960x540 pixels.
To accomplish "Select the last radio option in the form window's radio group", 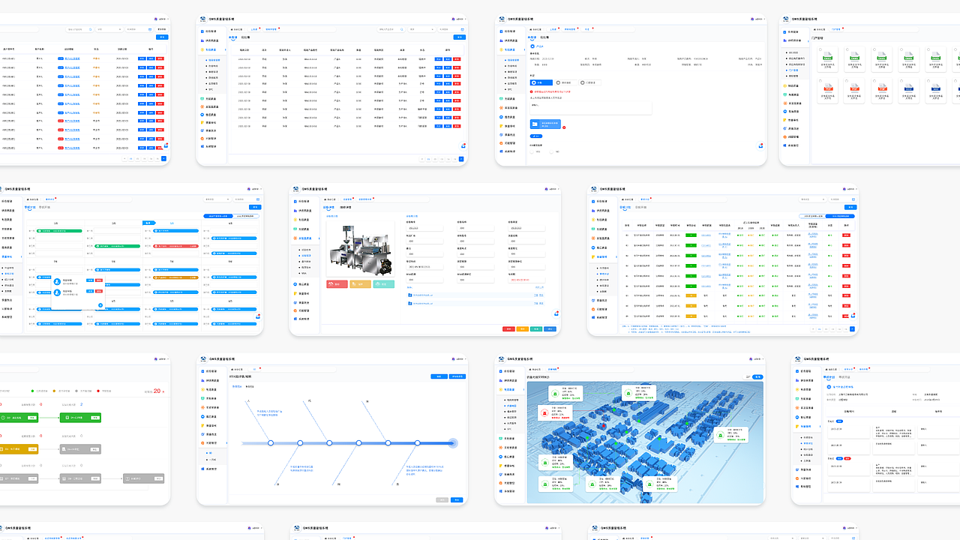I will click(589, 82).
